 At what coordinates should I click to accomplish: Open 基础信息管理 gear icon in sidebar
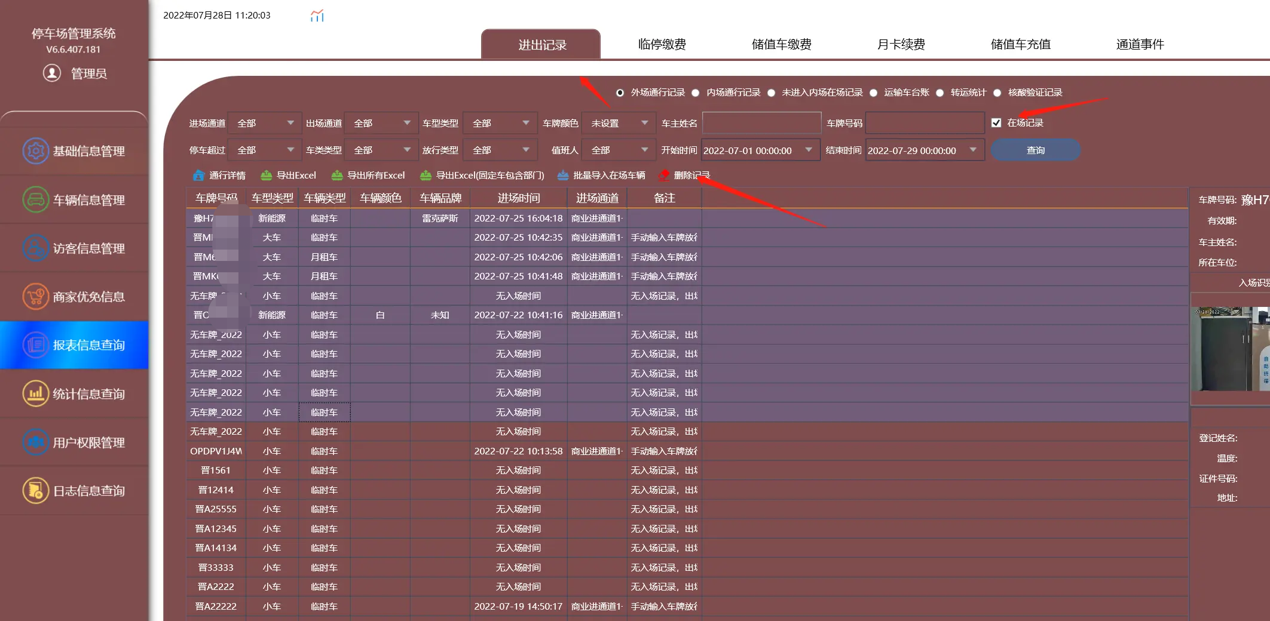tap(35, 150)
